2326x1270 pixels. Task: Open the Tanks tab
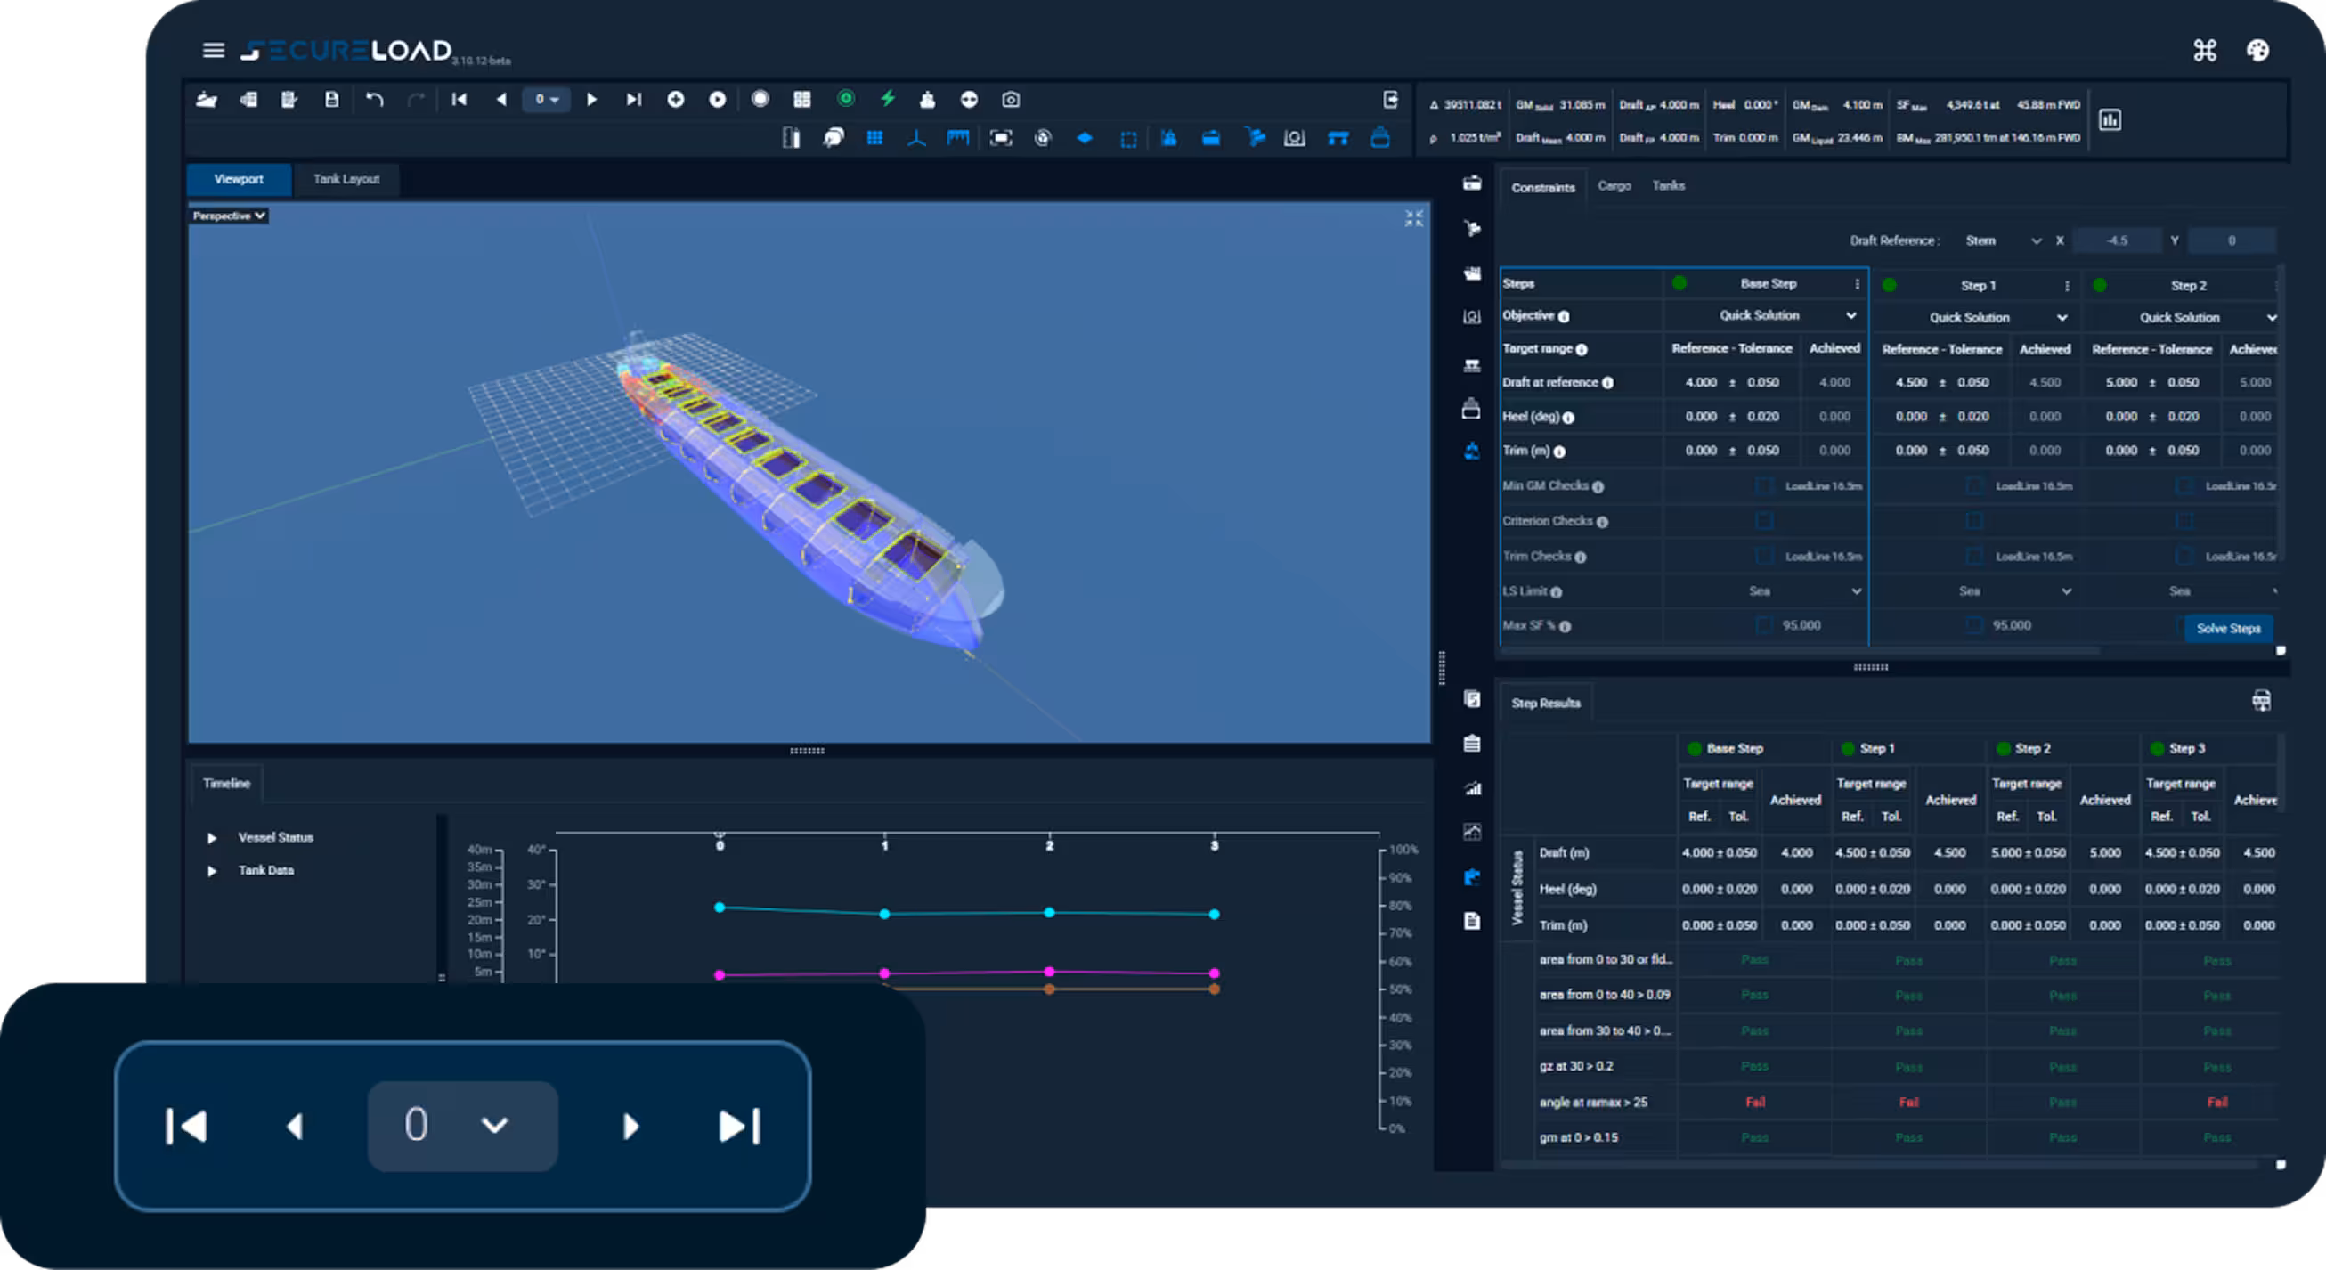(x=1668, y=185)
